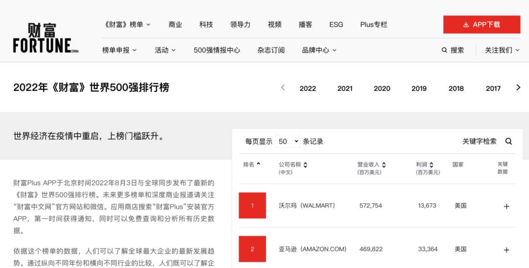The height and width of the screenshot is (268, 529).
Task: Open 500强情报中心 link
Action: [217, 50]
